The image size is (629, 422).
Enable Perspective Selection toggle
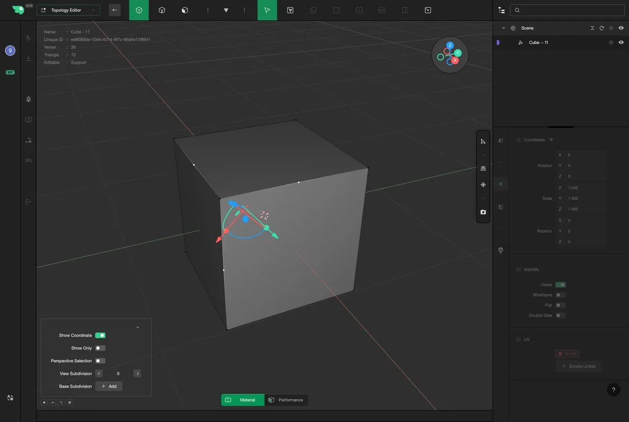click(x=100, y=361)
